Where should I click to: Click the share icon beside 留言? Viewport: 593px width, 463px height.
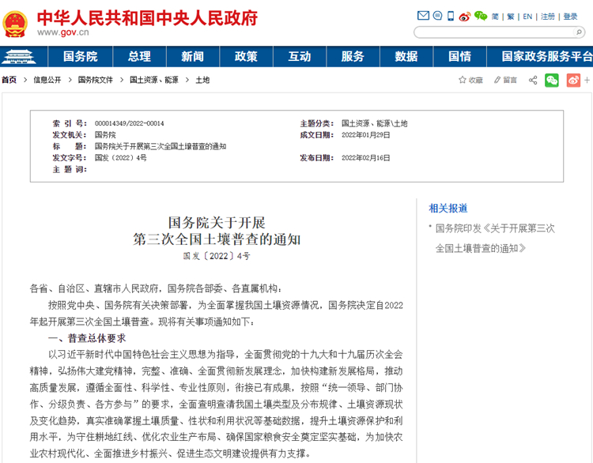[x=533, y=80]
